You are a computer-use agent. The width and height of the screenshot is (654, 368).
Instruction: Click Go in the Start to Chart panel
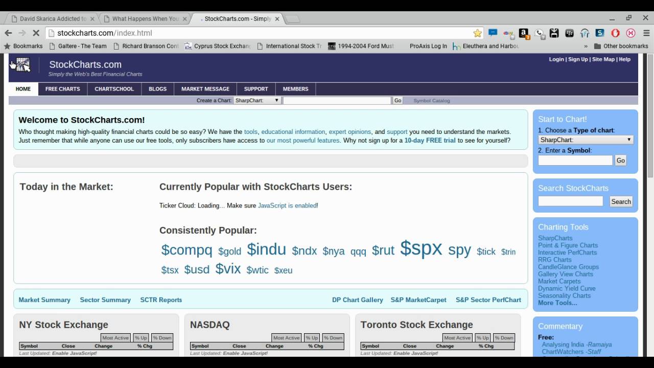(x=620, y=160)
